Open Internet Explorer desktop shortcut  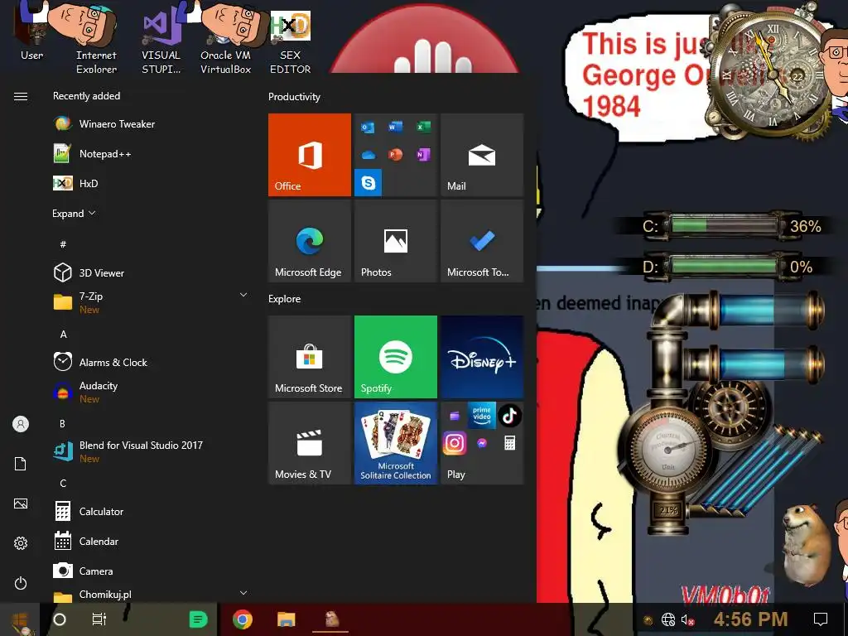click(96, 38)
